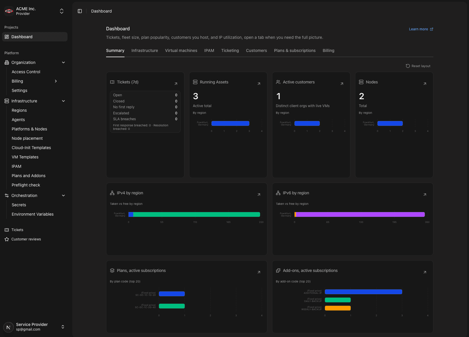469x337 pixels.
Task: Open Access Control in sidebar
Action: point(26,72)
